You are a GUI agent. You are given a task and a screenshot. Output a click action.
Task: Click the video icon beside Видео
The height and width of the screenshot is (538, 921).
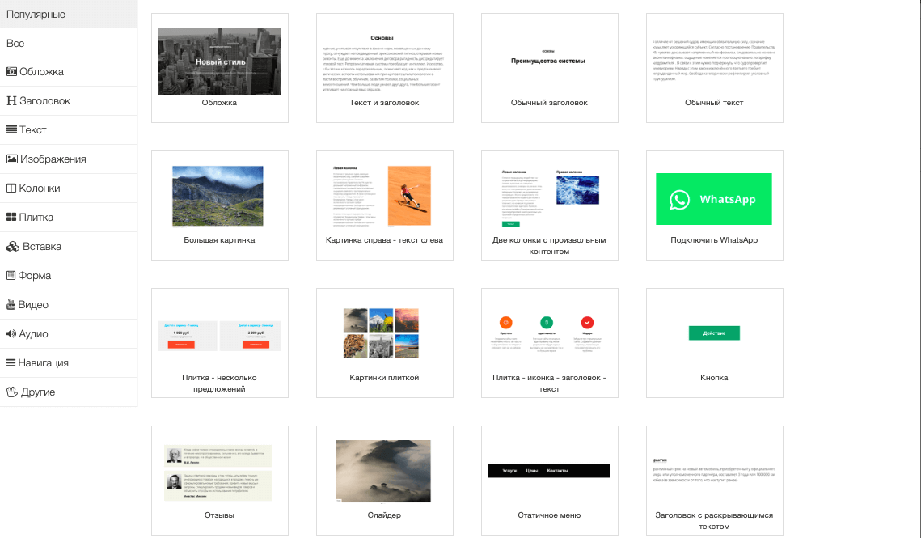click(x=11, y=304)
